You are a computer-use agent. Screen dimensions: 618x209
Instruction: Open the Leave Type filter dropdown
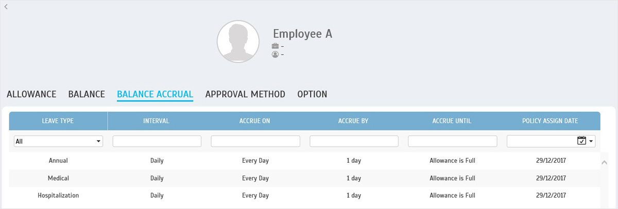(x=58, y=141)
